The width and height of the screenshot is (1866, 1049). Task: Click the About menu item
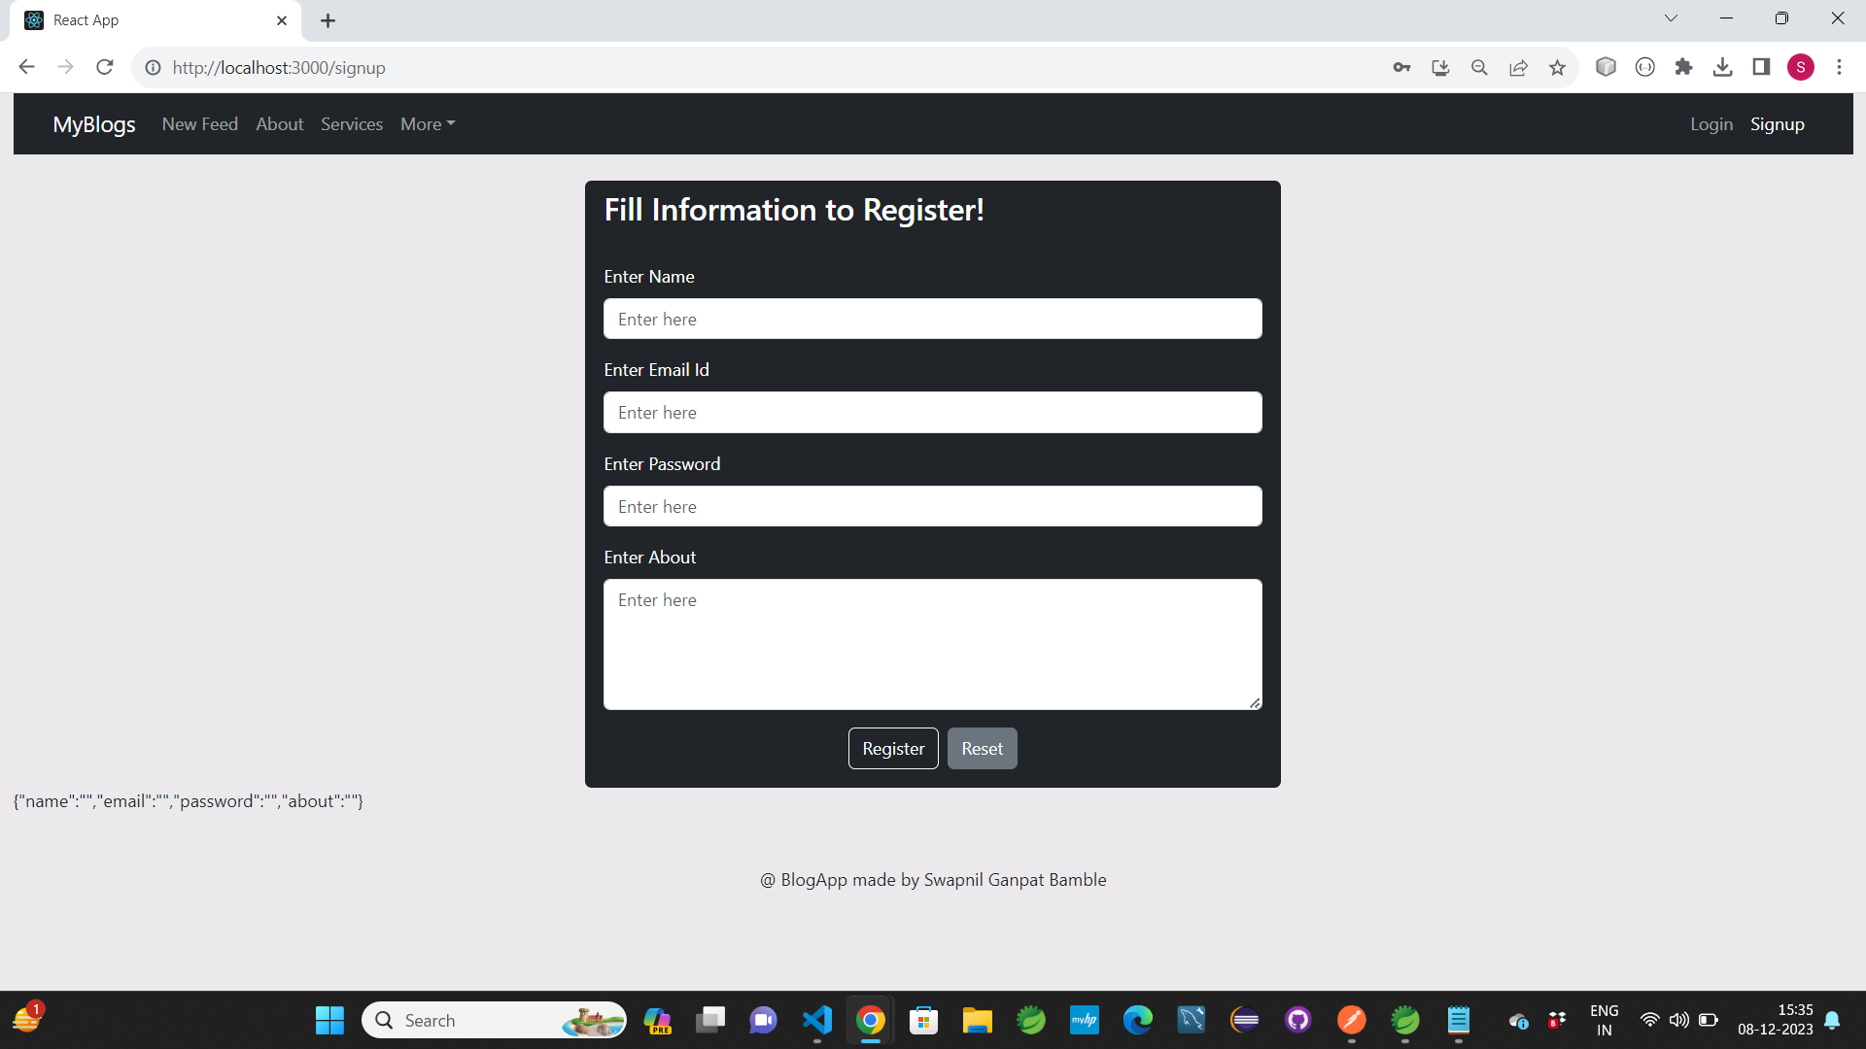pos(278,123)
